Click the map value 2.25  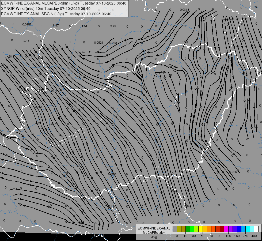[x=113, y=26]
